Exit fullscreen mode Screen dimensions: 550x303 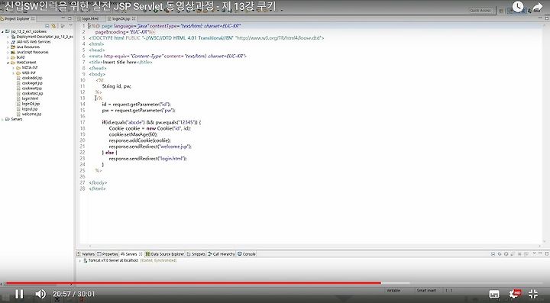pyautogui.click(x=533, y=294)
